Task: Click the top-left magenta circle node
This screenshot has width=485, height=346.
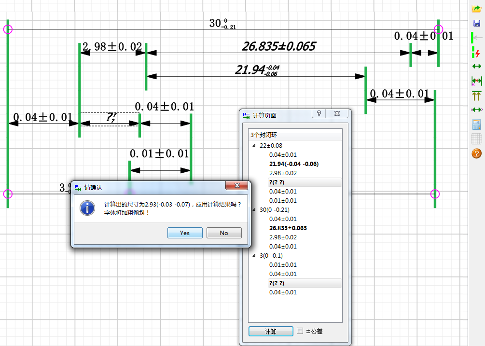Action: (x=8, y=29)
